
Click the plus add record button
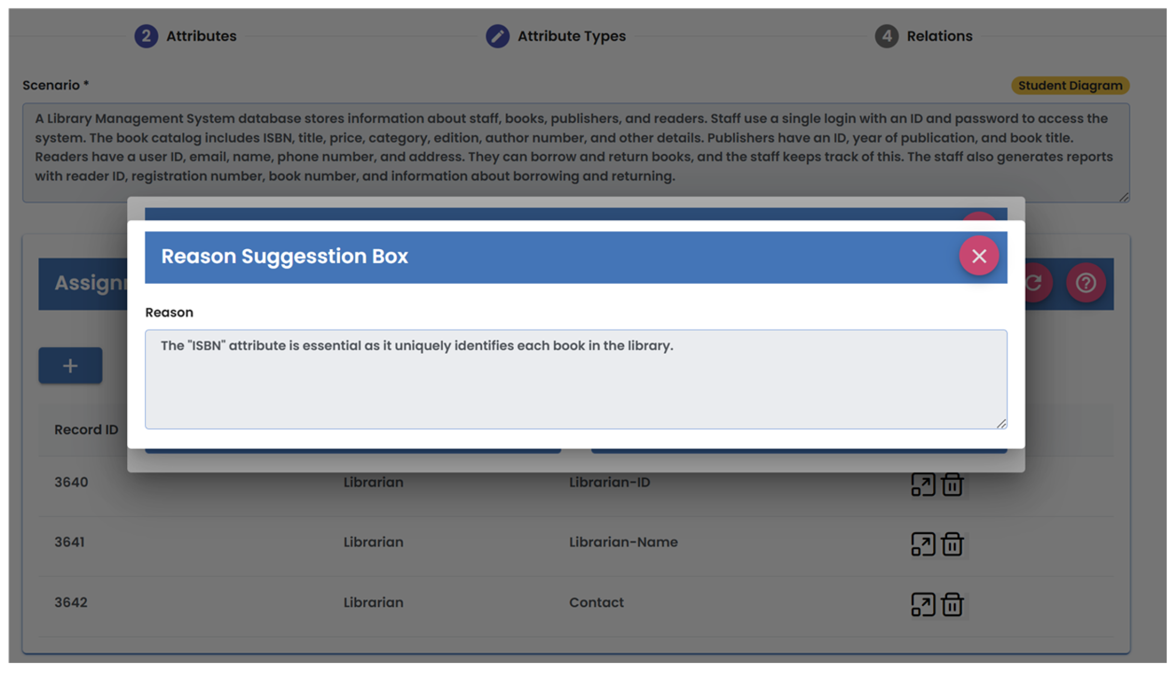click(70, 366)
